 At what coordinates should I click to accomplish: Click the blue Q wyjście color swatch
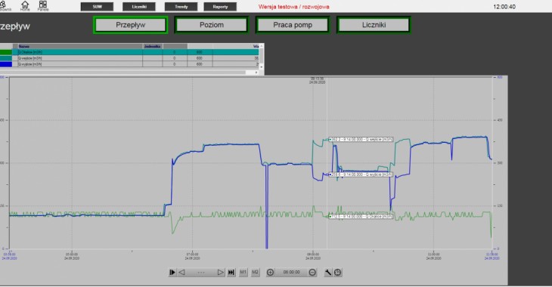[6, 64]
